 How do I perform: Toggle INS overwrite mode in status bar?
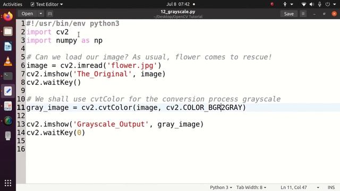click(x=331, y=187)
